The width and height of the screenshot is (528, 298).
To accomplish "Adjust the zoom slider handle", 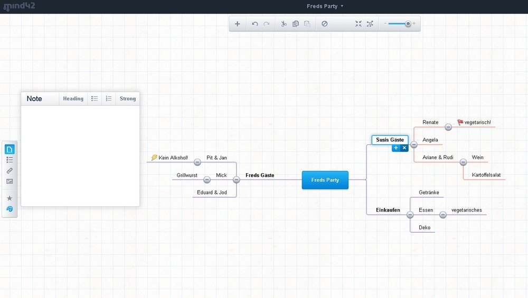I will click(408, 24).
